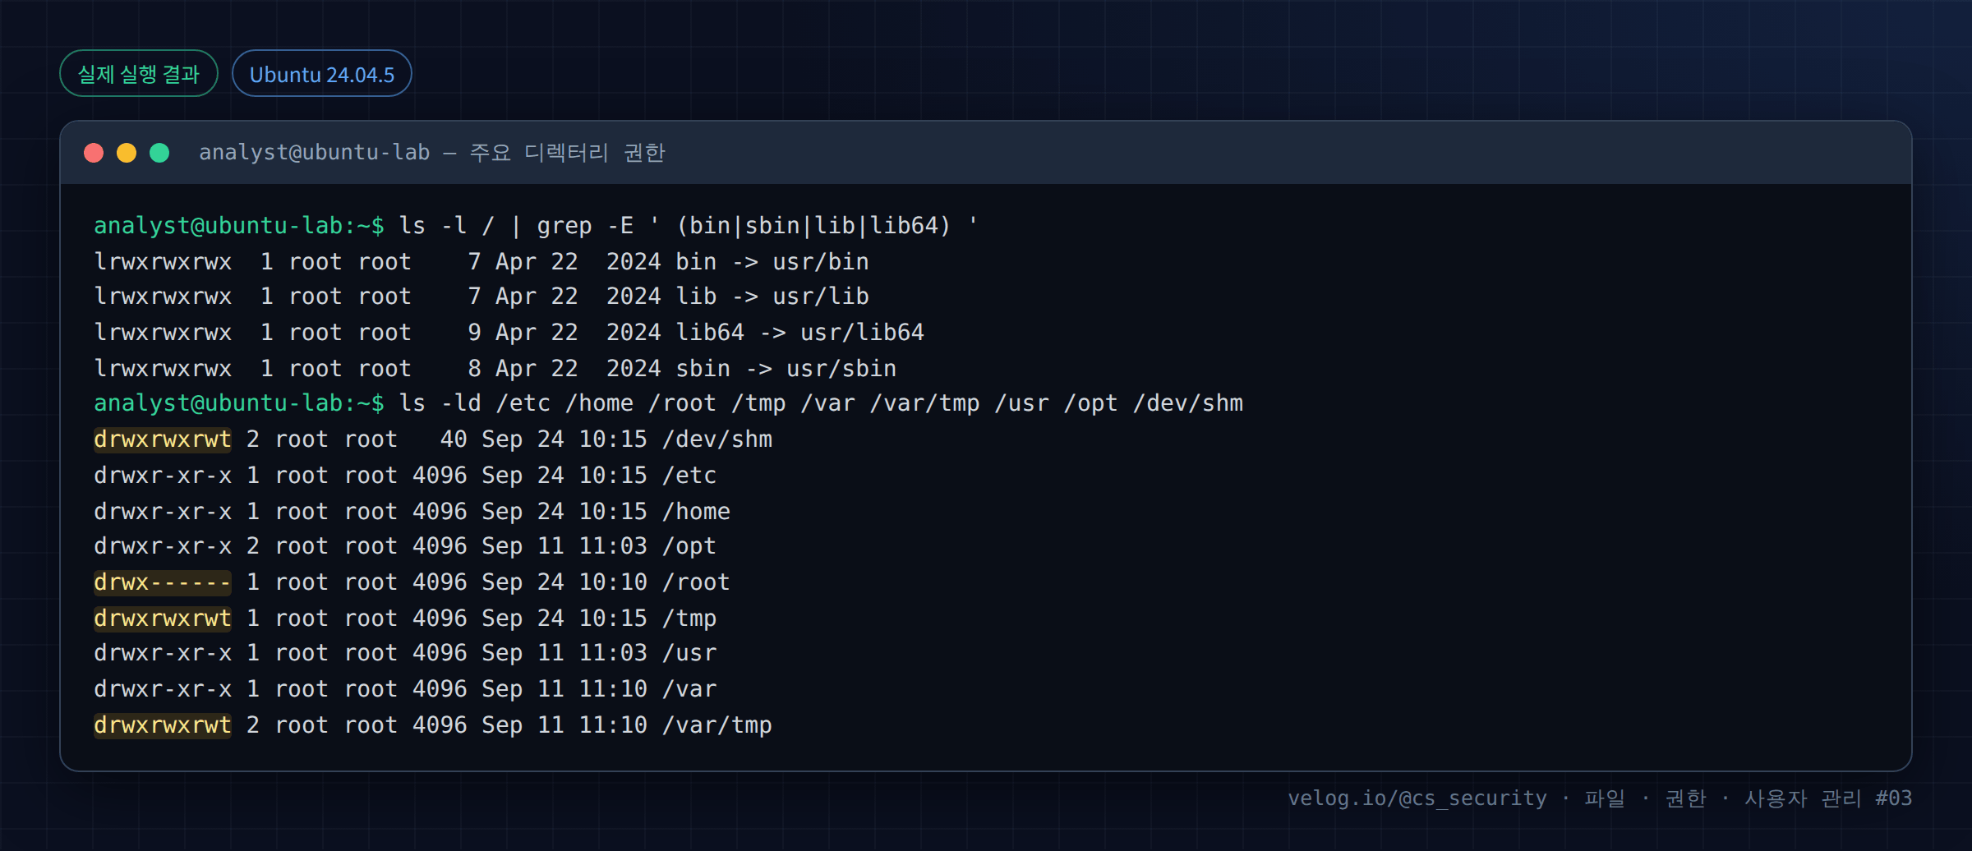Click the 'lib64 -> usr/lib64' symlink line
The width and height of the screenshot is (1972, 851).
[509, 332]
